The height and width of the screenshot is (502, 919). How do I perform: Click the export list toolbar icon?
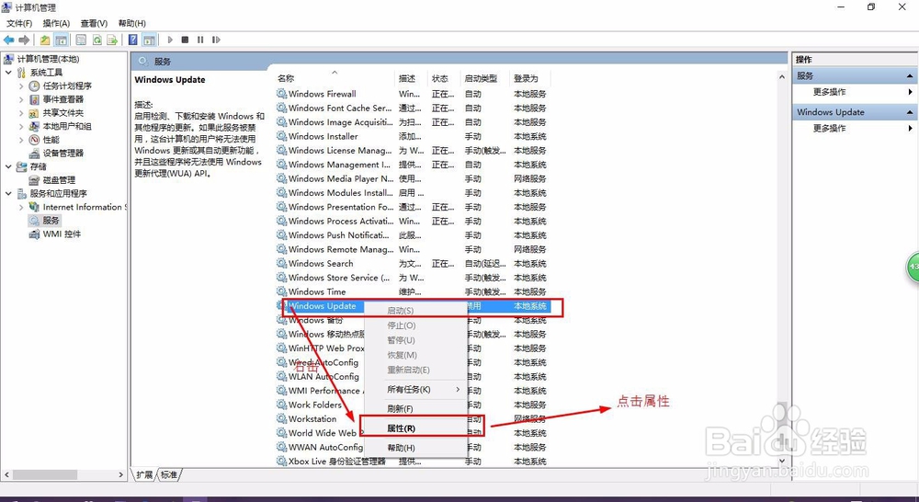pyautogui.click(x=112, y=40)
